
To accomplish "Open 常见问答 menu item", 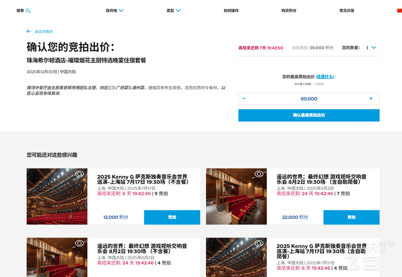I will click(347, 11).
